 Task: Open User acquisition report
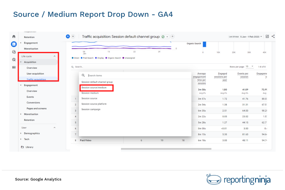(35, 74)
